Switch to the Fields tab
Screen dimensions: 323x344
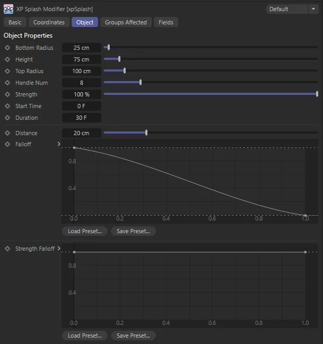165,22
